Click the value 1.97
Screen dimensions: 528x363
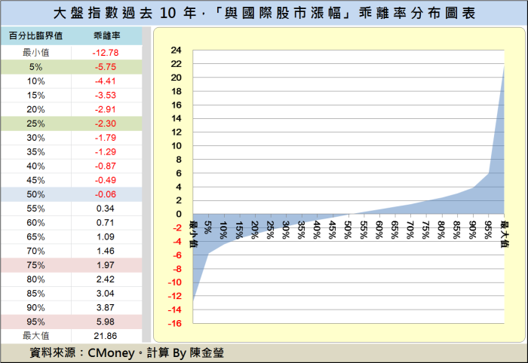106,265
